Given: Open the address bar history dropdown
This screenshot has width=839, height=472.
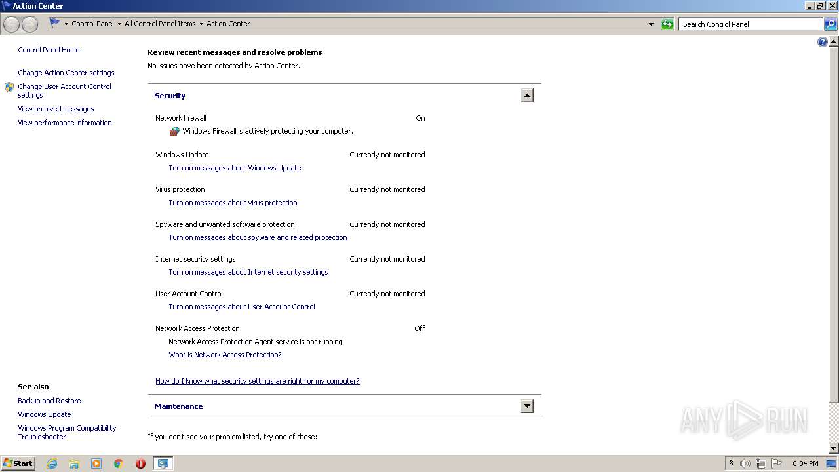Looking at the screenshot, I should [x=651, y=24].
